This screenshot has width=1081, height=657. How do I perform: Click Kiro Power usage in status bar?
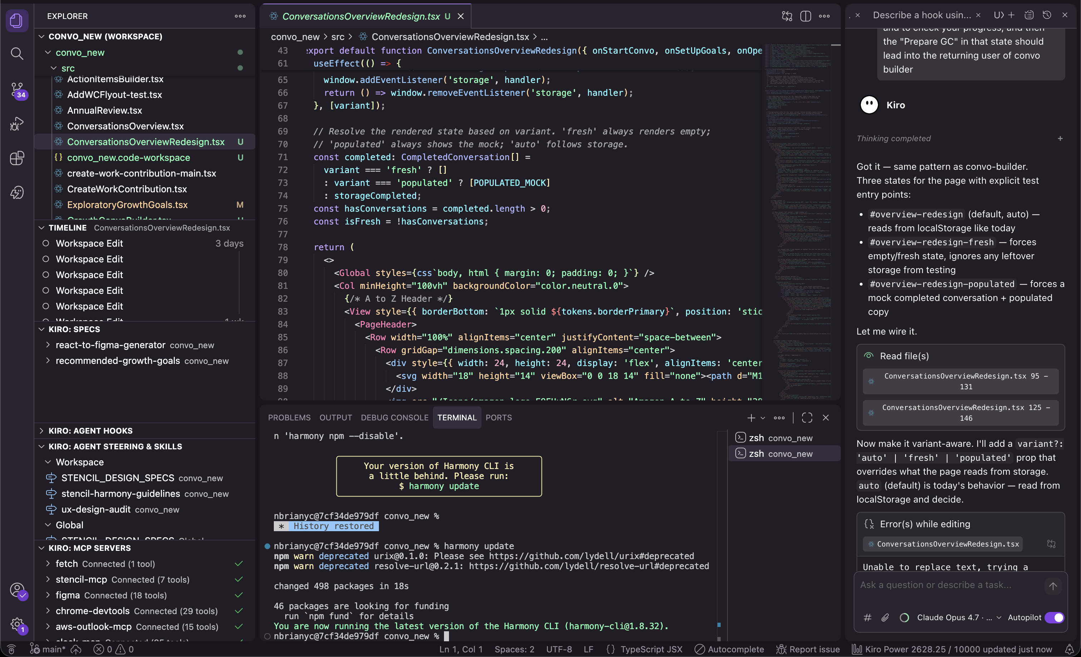[x=952, y=649]
